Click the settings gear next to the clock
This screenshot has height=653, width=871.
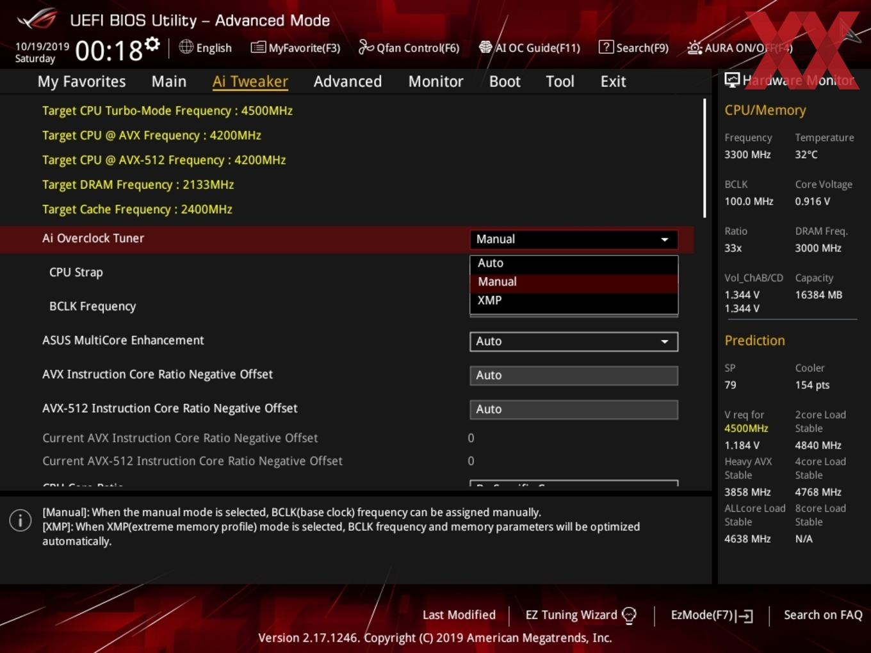152,44
